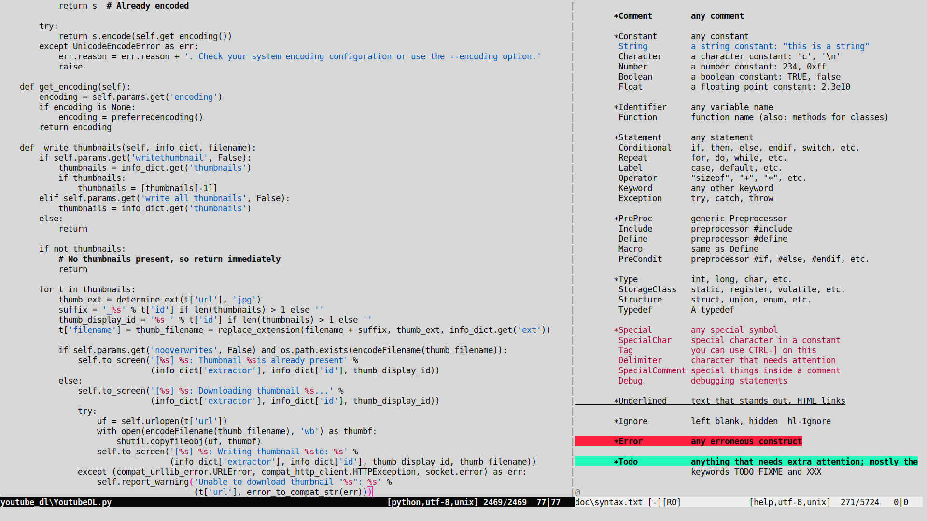Click the '*Statement' group heading
Viewport: 927px width, 521px height.
(638, 137)
